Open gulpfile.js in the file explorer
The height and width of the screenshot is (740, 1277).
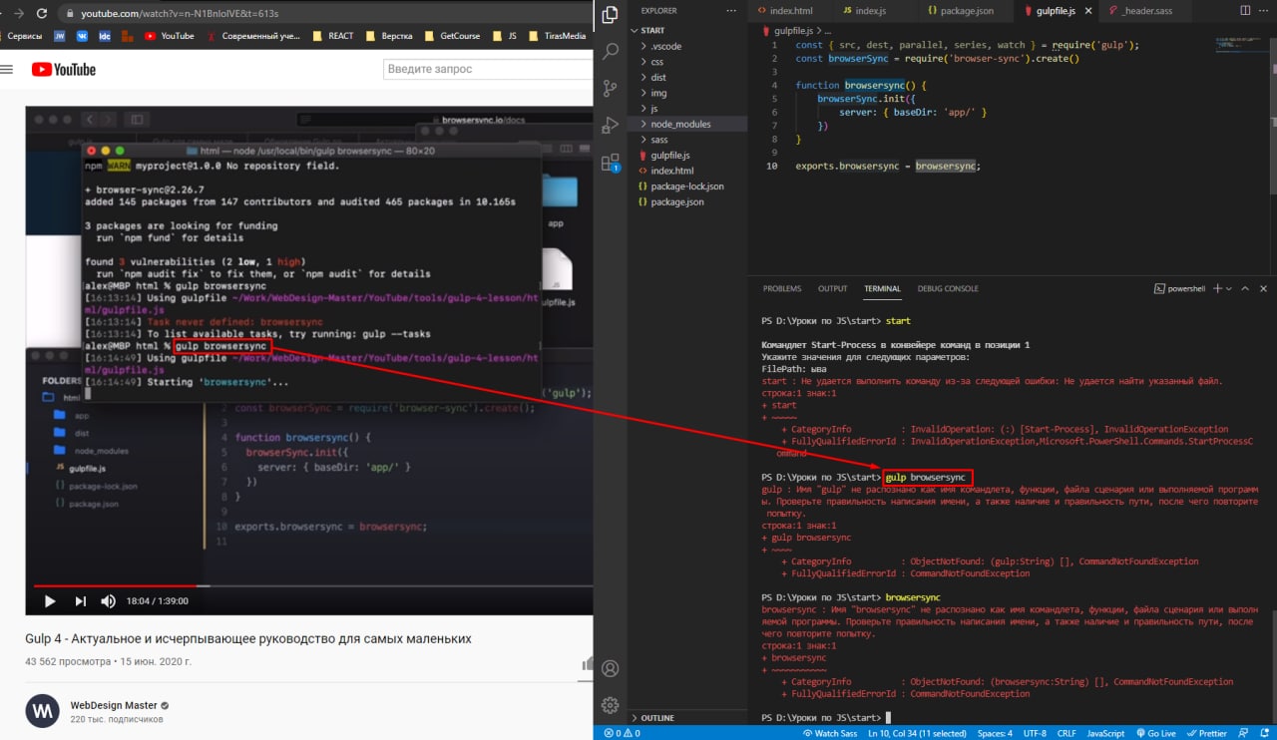click(x=688, y=155)
